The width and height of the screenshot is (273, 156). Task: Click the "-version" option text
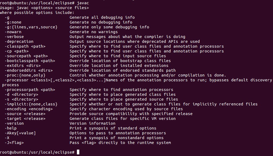click(x=14, y=123)
